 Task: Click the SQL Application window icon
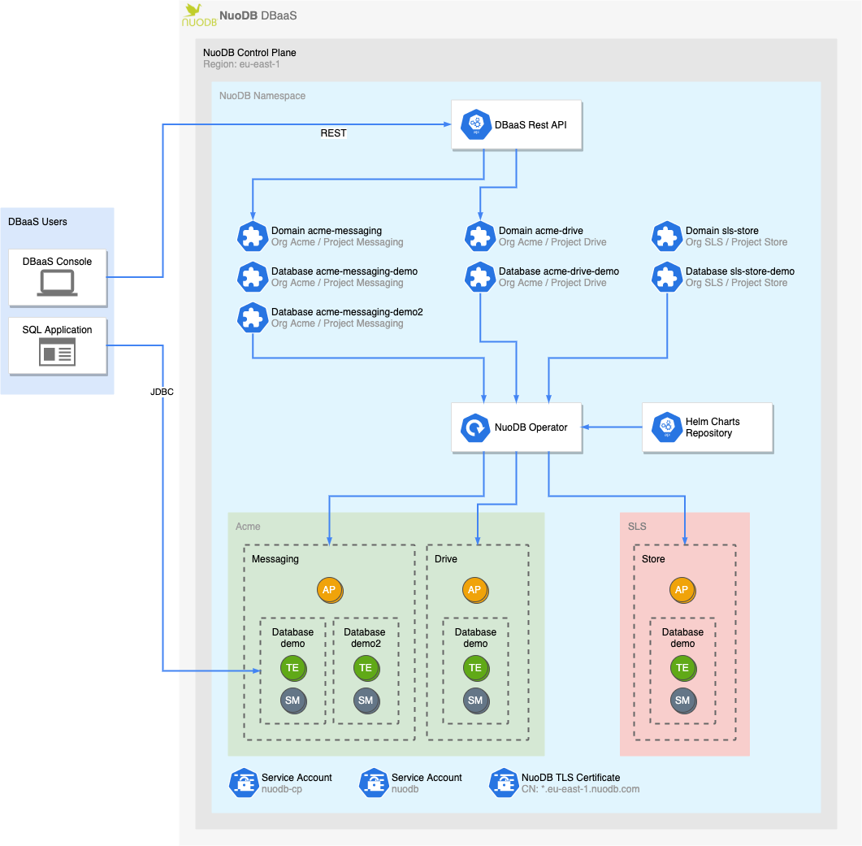[x=57, y=352]
